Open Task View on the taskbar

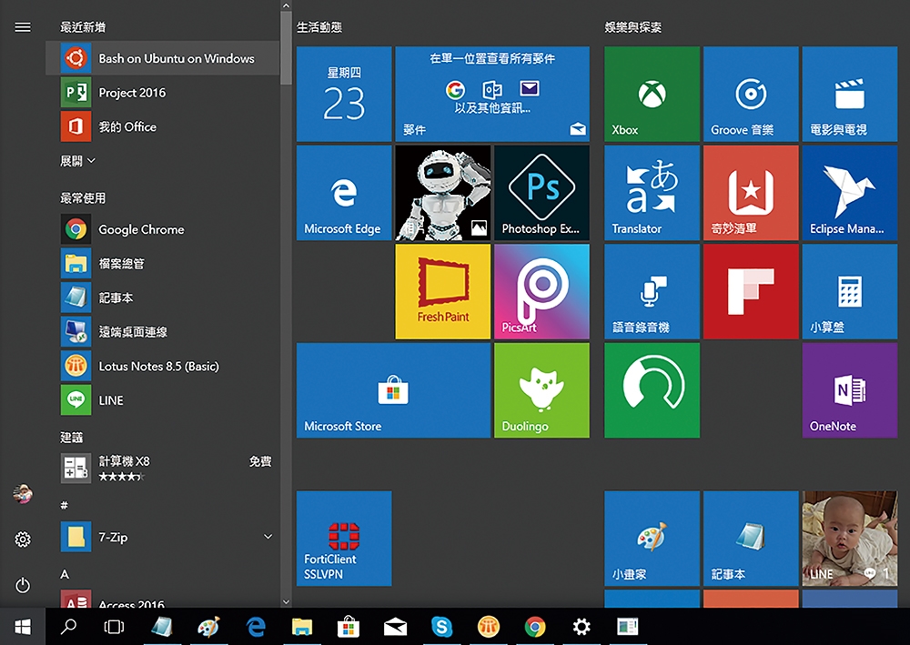point(114,627)
